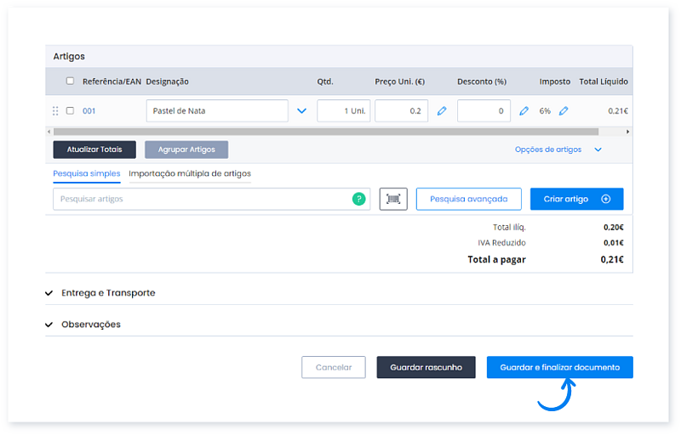Click the pencil icon next to unit price

442,111
